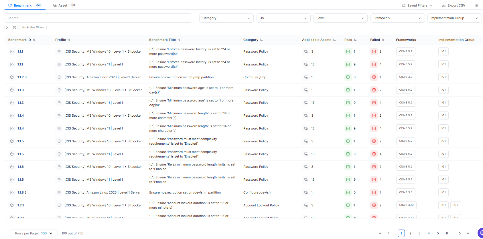Open Rows per Page dropdown
Image resolution: width=483 pixels, height=239 pixels.
34,233
